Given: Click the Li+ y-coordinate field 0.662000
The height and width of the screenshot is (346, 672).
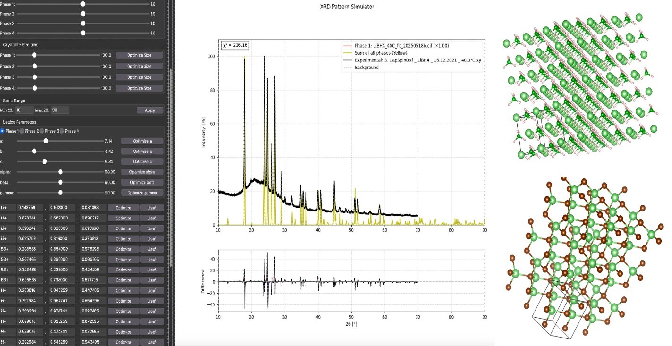Looking at the screenshot, I should click(x=62, y=218).
